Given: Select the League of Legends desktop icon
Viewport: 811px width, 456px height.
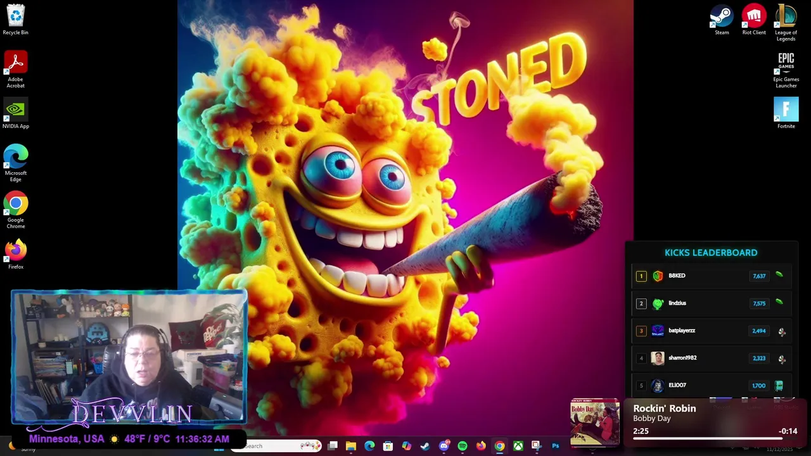Looking at the screenshot, I should (x=786, y=23).
